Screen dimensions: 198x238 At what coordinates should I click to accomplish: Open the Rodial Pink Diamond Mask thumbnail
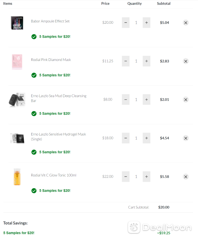(x=17, y=62)
